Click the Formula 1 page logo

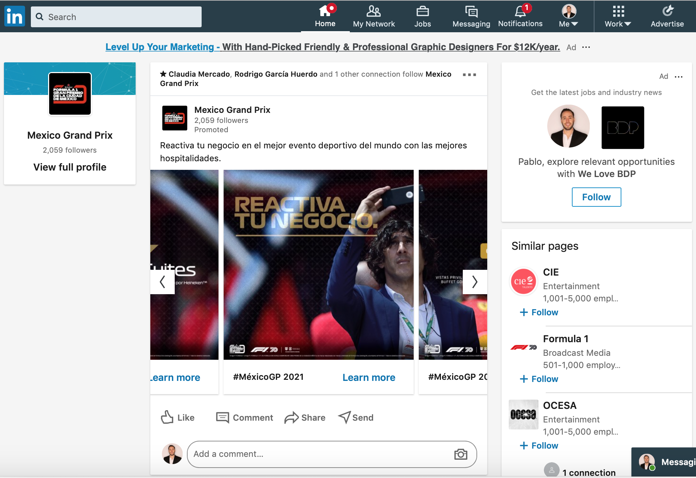[523, 348]
